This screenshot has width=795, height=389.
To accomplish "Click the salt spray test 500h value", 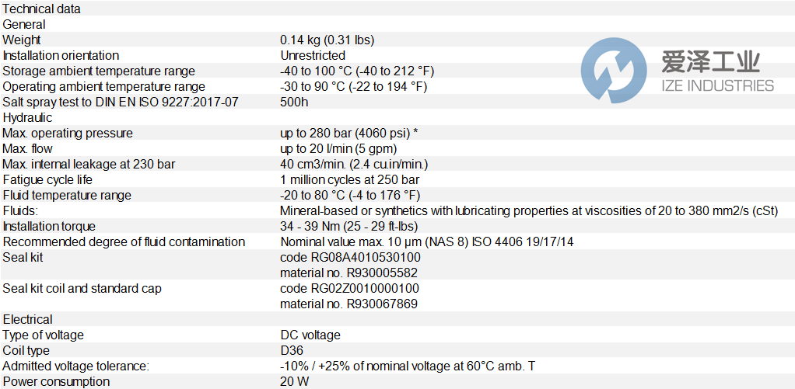I will 295,102.
